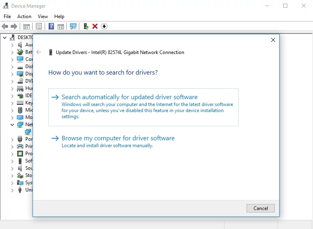Open the Action menu
The width and height of the screenshot is (313, 229).
click(24, 17)
